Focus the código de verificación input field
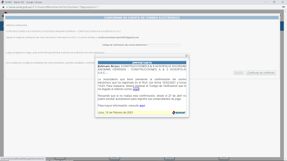The width and height of the screenshot is (287, 161). click(x=165, y=45)
